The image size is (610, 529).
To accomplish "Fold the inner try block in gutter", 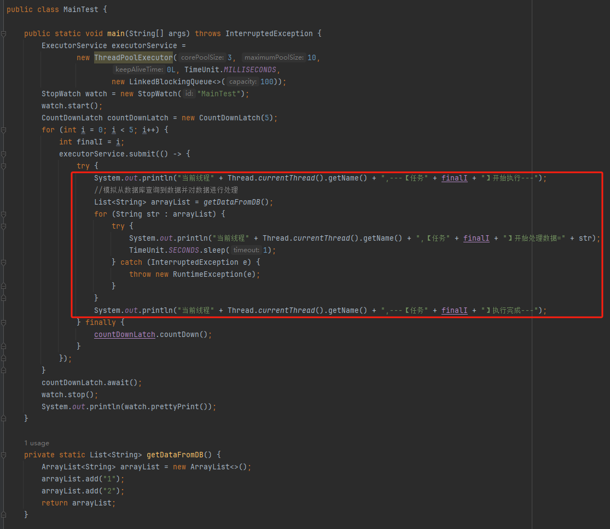I will (3, 226).
